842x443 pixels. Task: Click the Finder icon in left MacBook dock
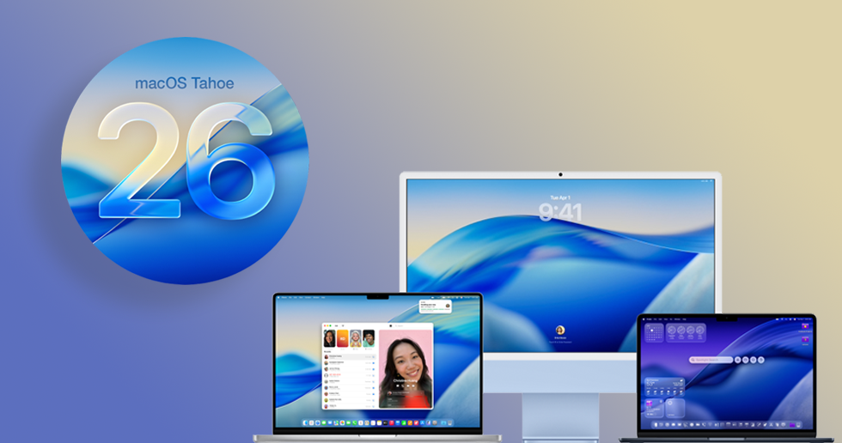pos(305,422)
